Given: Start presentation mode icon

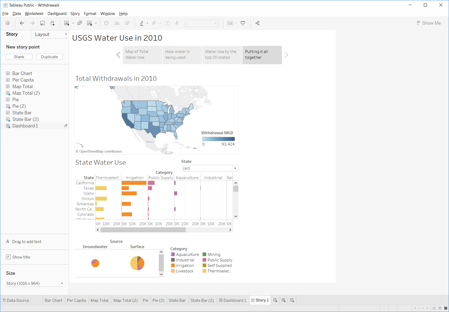Looking at the screenshot, I should point(243,23).
